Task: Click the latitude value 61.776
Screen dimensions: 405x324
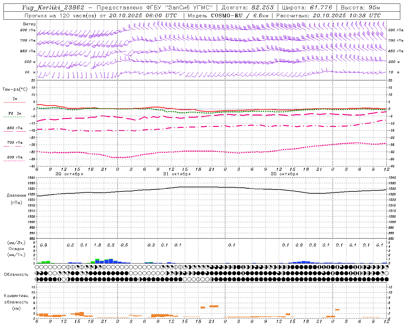Action: coord(321,8)
